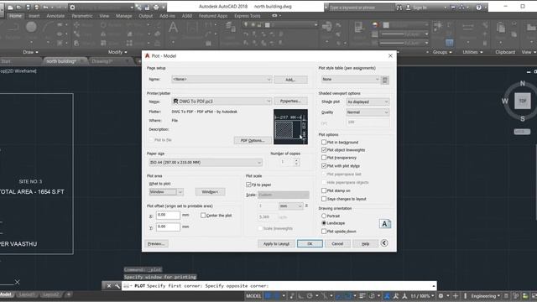This screenshot has width=537, height=302.
Task: Click the Match Properties icon in the ribbon
Action: pos(358,28)
